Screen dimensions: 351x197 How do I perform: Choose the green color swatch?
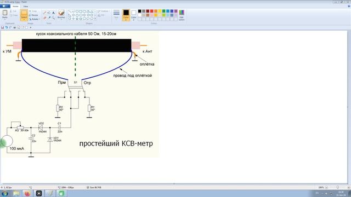164,11
